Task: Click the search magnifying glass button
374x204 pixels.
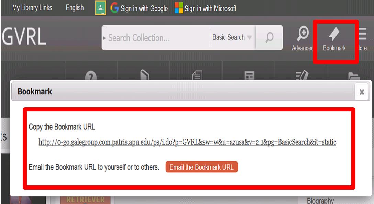Action: tap(269, 38)
